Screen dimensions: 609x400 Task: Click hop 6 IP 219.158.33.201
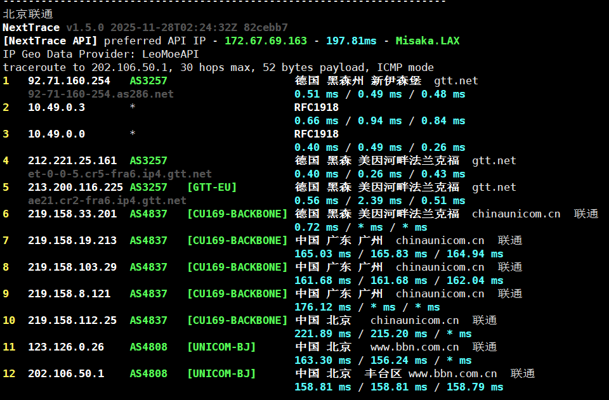tap(72, 214)
